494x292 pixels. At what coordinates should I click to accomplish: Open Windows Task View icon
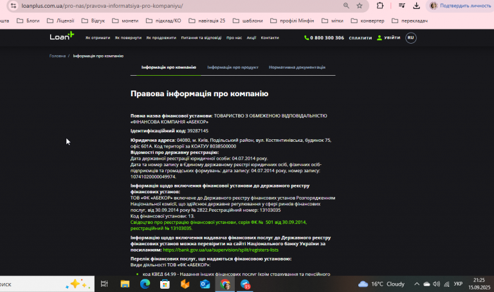[x=104, y=284]
